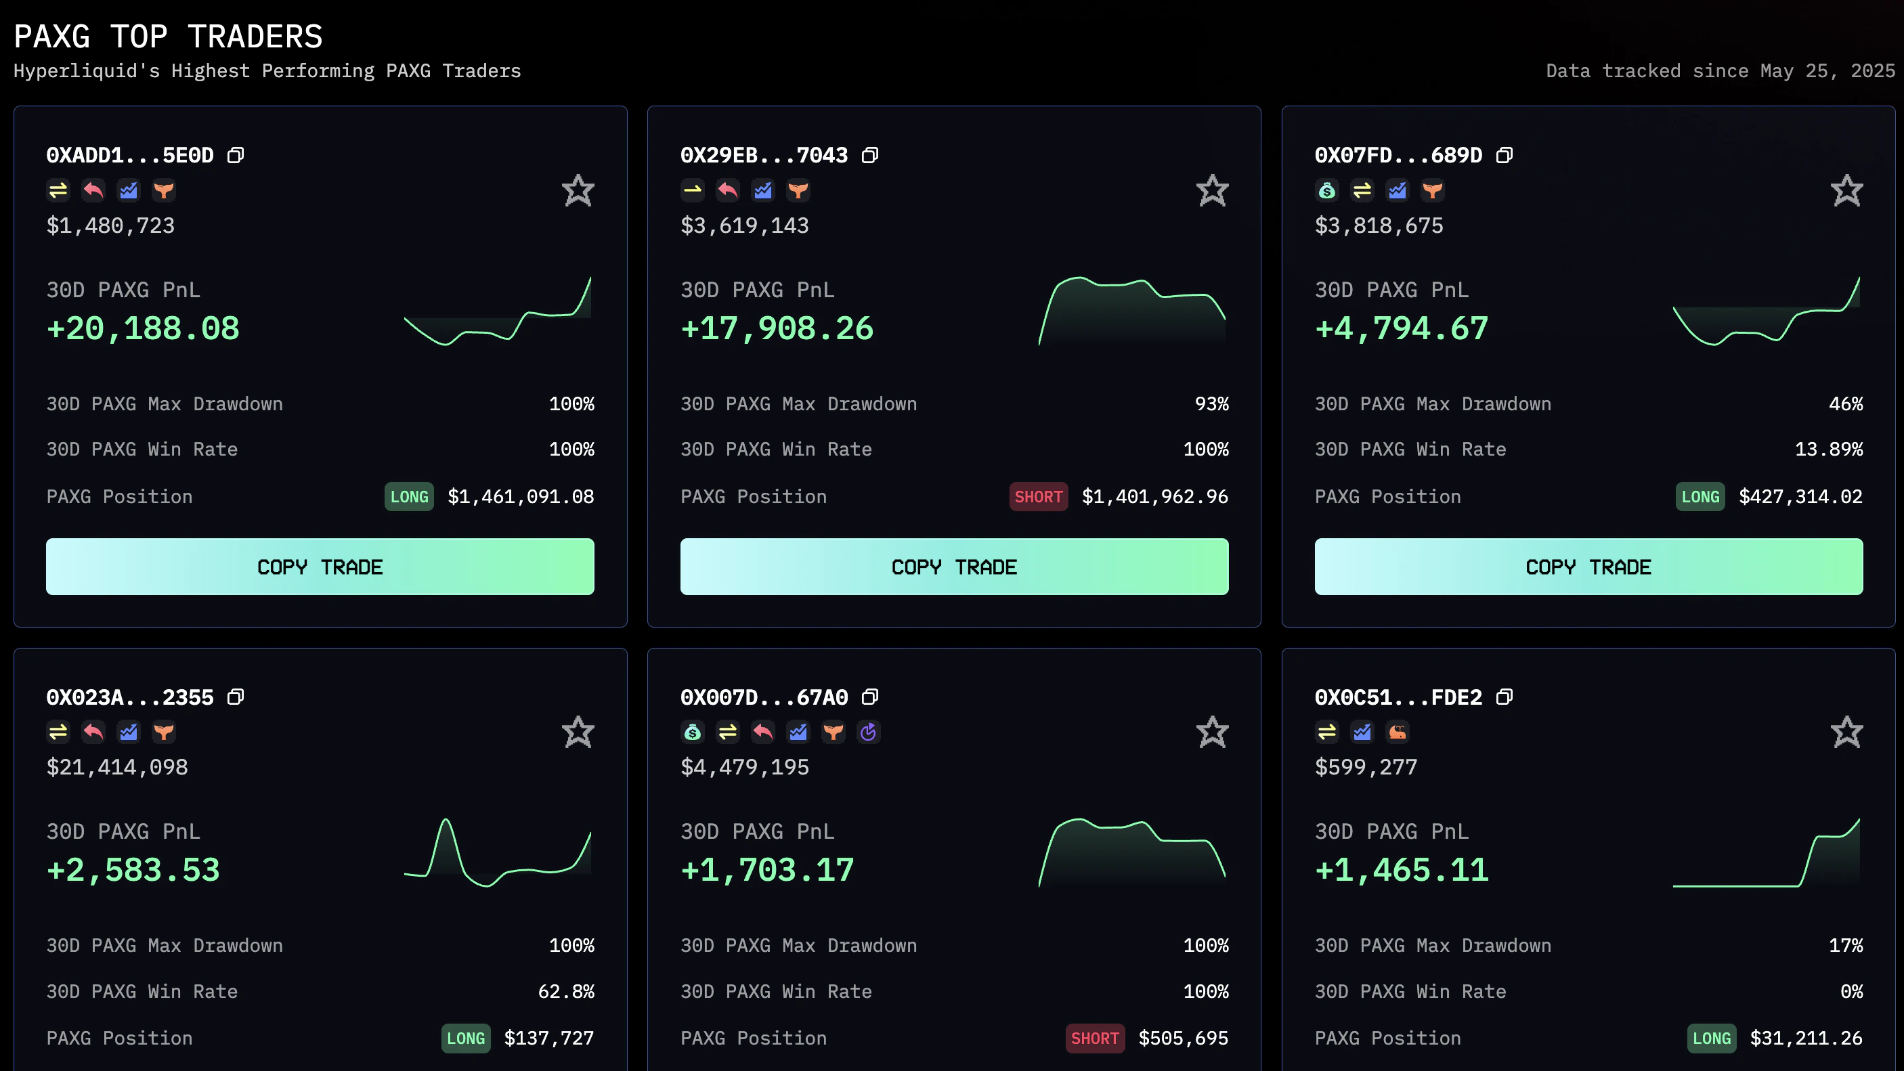The height and width of the screenshot is (1071, 1904).
Task: Click the swap arrows icon on 0X023A...2355 card
Action: click(58, 732)
